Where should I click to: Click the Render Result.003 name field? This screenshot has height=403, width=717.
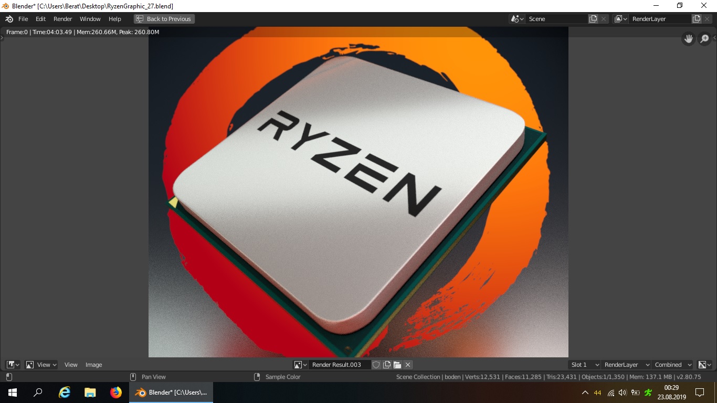[x=339, y=365]
